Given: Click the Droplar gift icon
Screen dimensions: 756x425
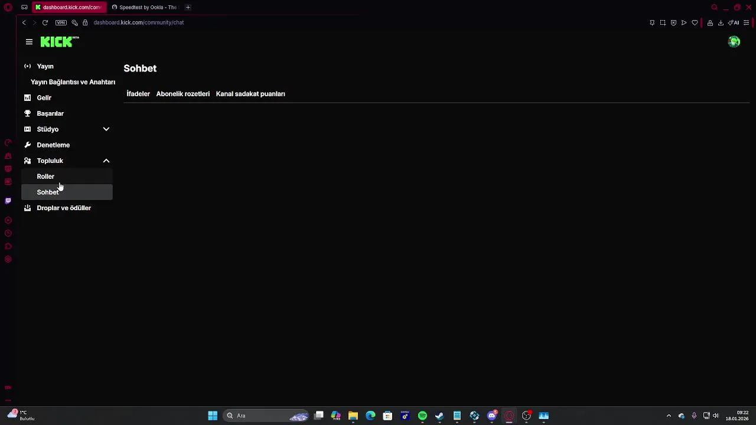Looking at the screenshot, I should pyautogui.click(x=27, y=208).
